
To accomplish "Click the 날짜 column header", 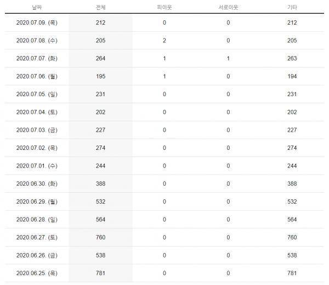I will tap(37, 8).
